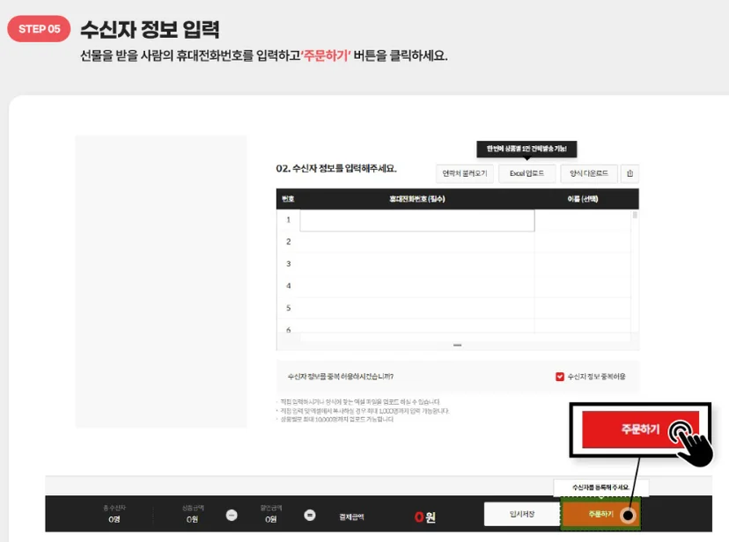Viewport: 729px width, 542px height.
Task: Click the 번호 column header
Action: (x=288, y=199)
